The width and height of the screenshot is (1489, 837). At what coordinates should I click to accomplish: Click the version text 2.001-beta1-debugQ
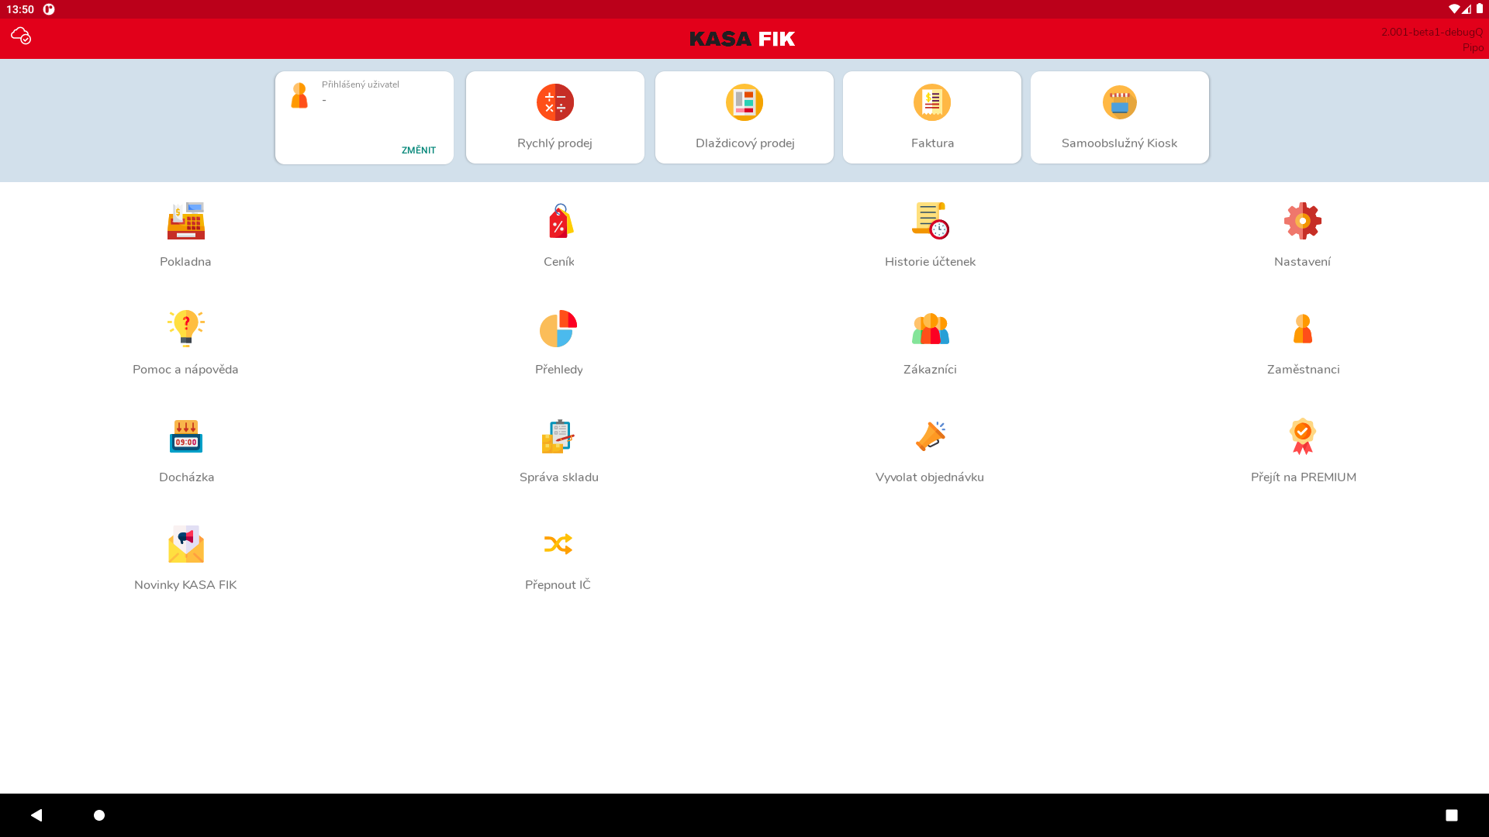1432,32
